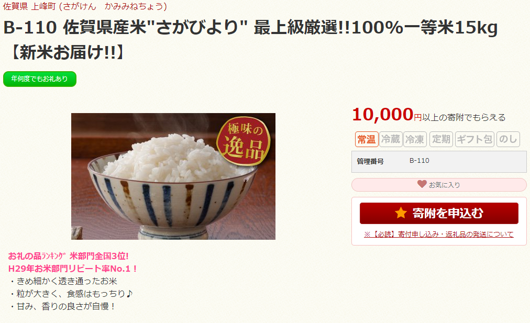530x323 pixels.
Task: Click the 寄附を申込む donate button
Action: click(439, 213)
